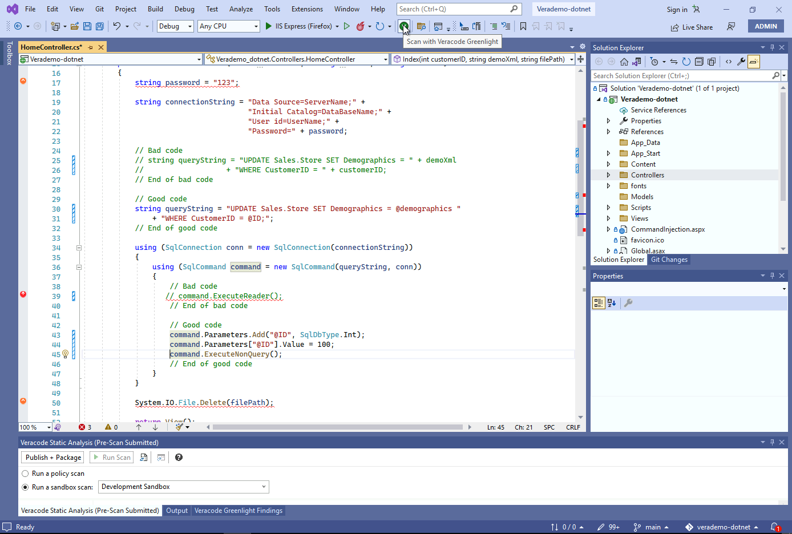Toggle the pin on HomeController.cs tab
The width and height of the screenshot is (792, 534).
pos(91,47)
